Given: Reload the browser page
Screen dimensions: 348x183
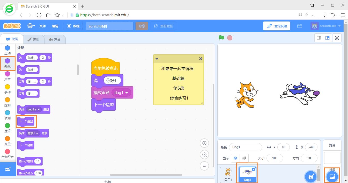Looking at the screenshot, I should click(x=39, y=15).
